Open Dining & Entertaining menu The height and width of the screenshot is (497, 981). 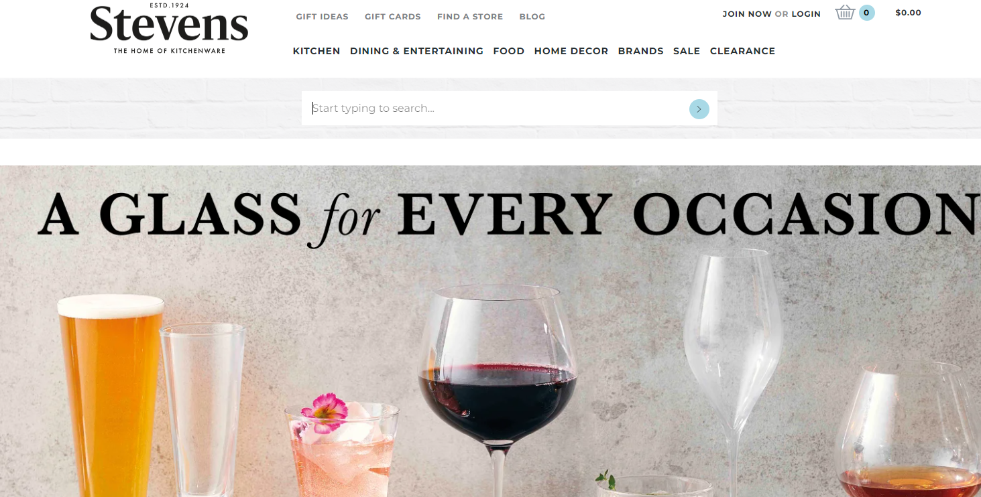click(416, 51)
